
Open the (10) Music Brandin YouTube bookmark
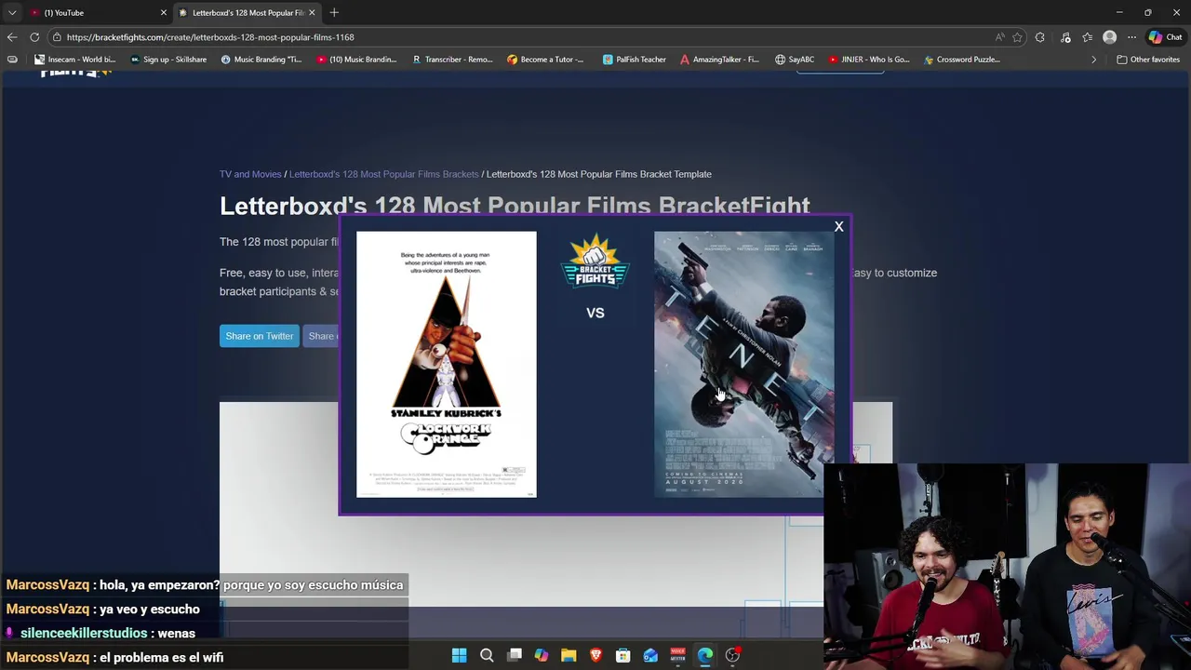point(357,60)
